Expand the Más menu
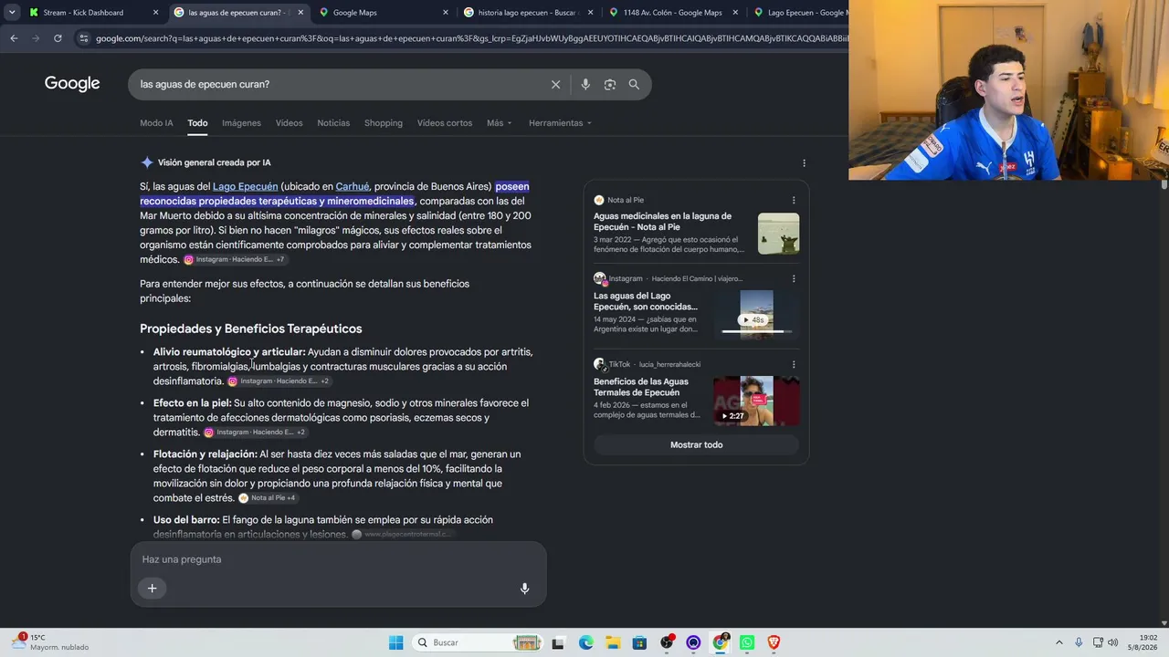This screenshot has width=1169, height=657. [499, 123]
